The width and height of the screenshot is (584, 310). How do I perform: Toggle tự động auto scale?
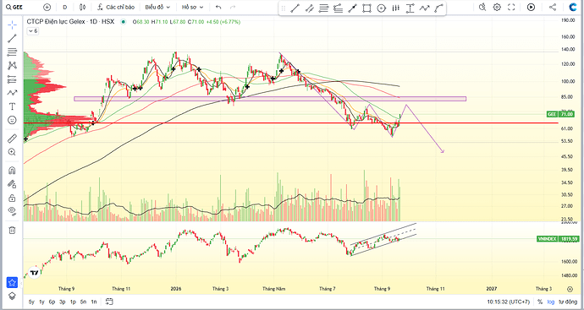tap(567, 302)
